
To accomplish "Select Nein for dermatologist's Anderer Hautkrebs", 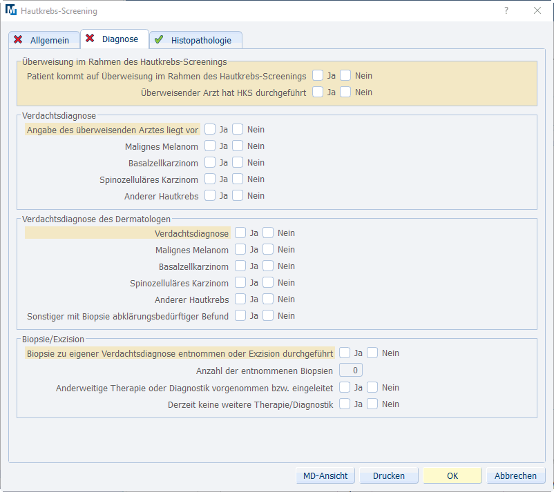I will tap(268, 299).
